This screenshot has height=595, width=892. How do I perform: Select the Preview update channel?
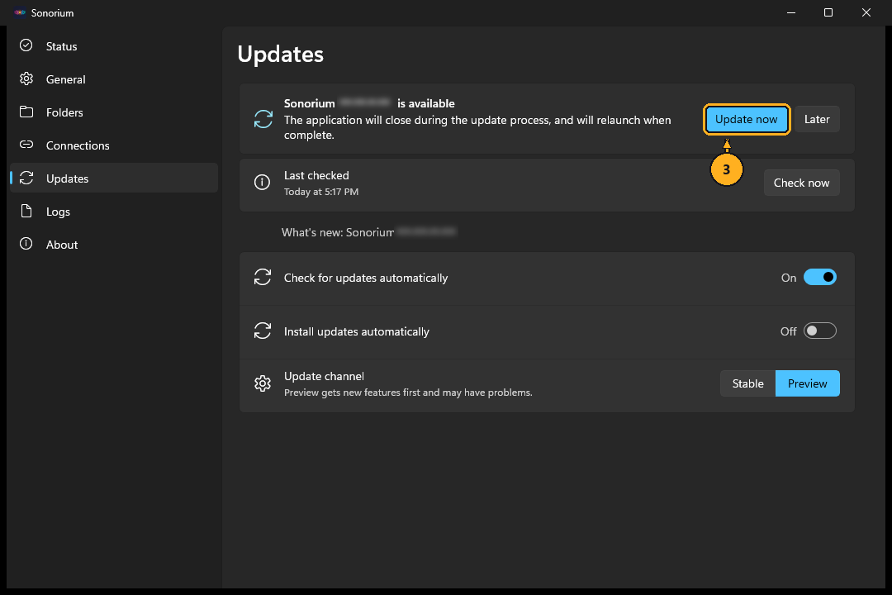[x=807, y=383]
